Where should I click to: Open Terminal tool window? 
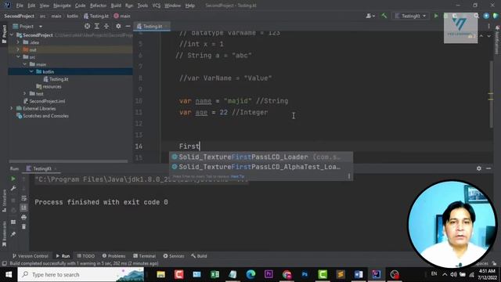144,256
